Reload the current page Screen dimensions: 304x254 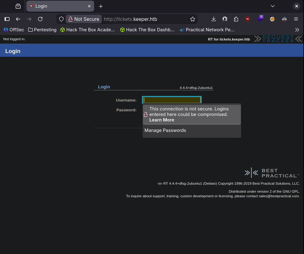coord(40,19)
